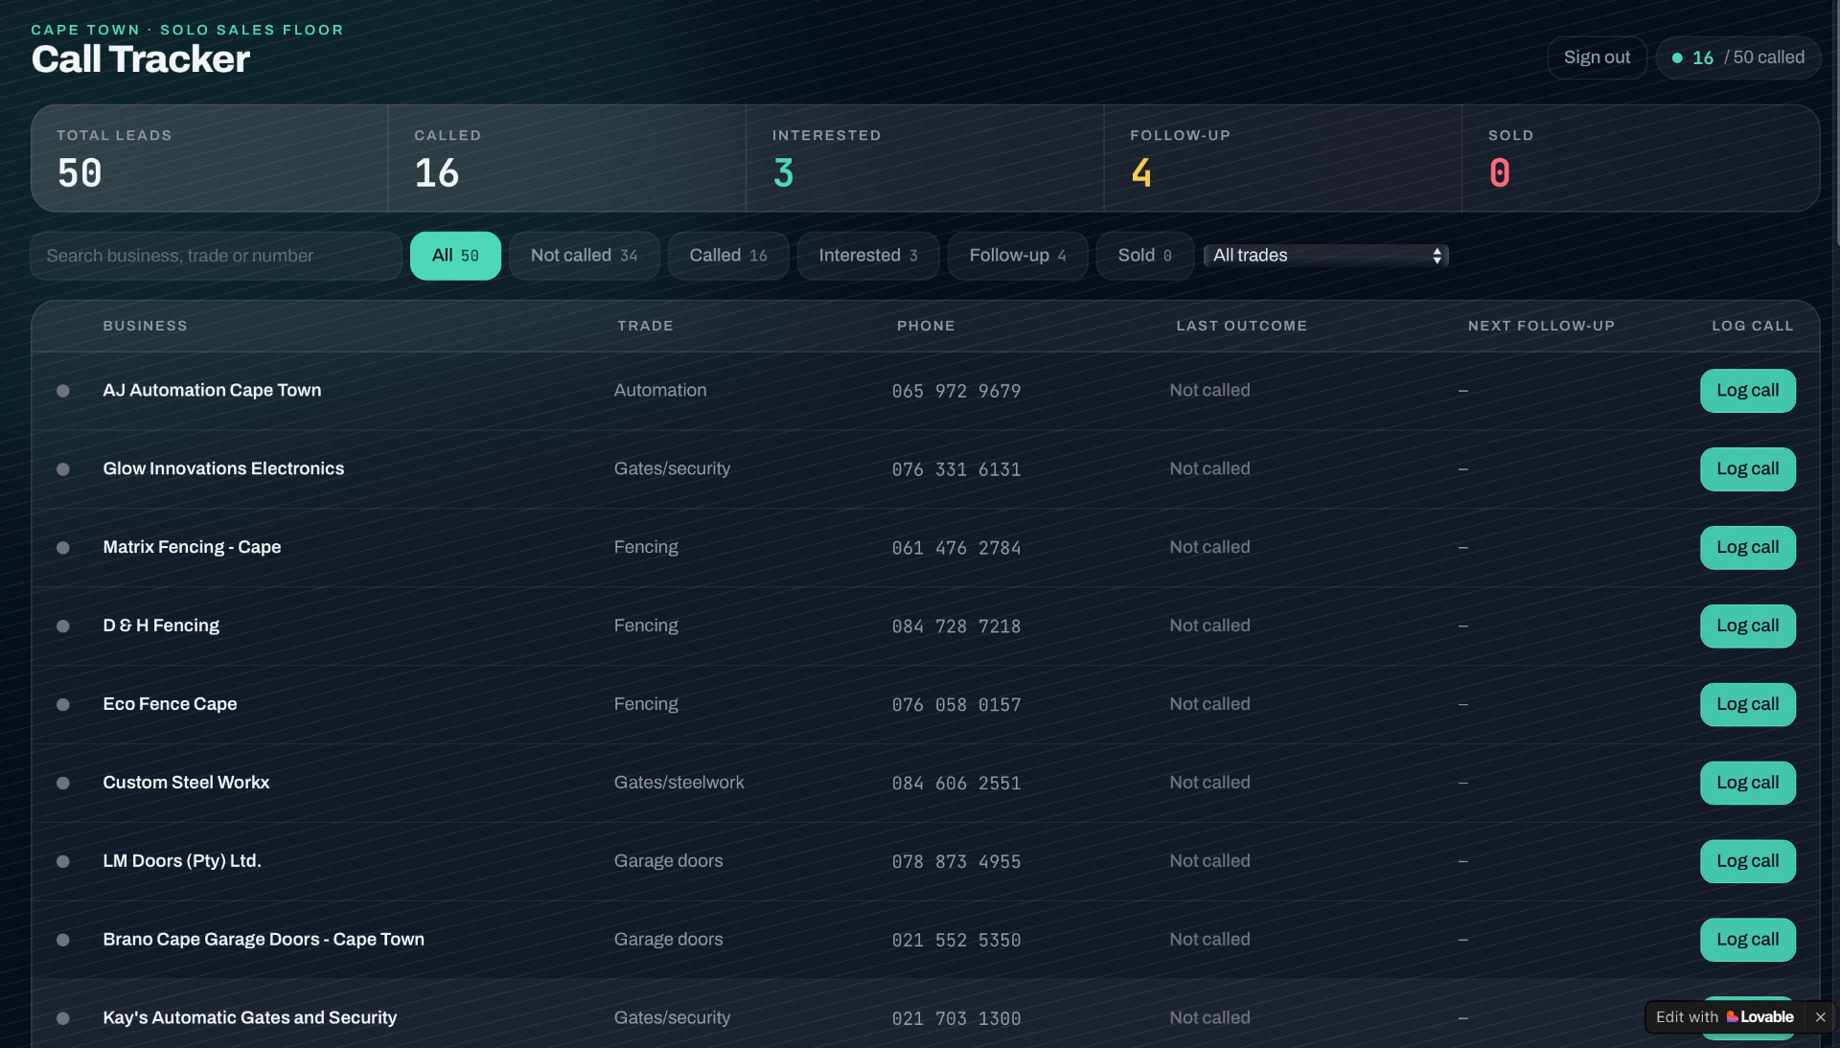Click the Sign out button

(1597, 57)
